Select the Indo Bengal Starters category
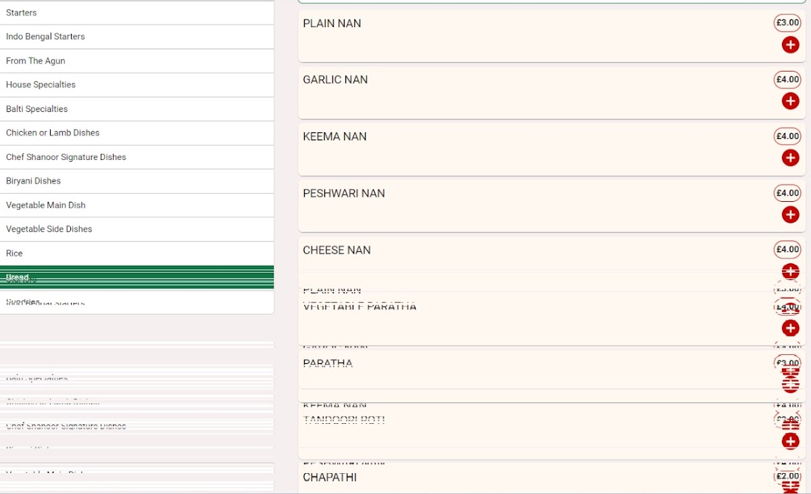811x494 pixels. click(x=137, y=36)
